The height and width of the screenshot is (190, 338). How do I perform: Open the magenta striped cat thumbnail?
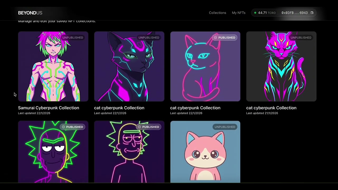[x=281, y=66]
